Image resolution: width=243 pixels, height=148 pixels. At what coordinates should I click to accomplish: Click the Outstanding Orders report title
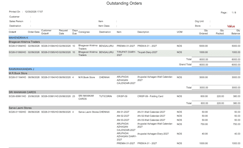[x=124, y=3]
